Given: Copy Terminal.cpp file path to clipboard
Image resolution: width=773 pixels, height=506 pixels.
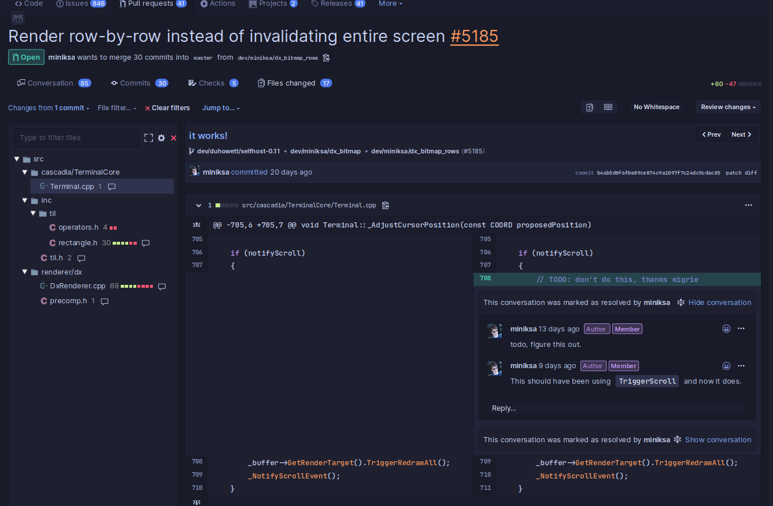Looking at the screenshot, I should coord(386,205).
